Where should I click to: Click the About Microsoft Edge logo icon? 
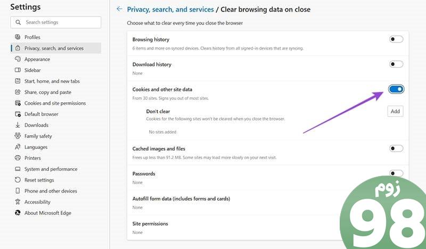[x=18, y=213]
